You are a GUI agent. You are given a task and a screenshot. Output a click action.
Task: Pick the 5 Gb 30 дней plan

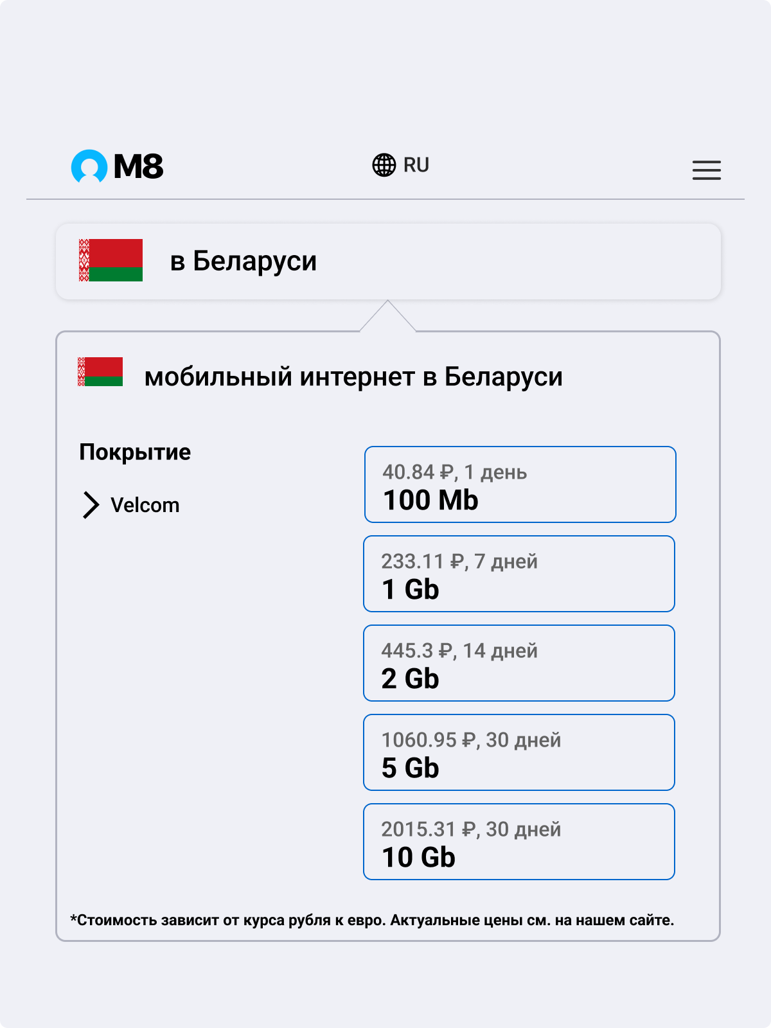(519, 752)
